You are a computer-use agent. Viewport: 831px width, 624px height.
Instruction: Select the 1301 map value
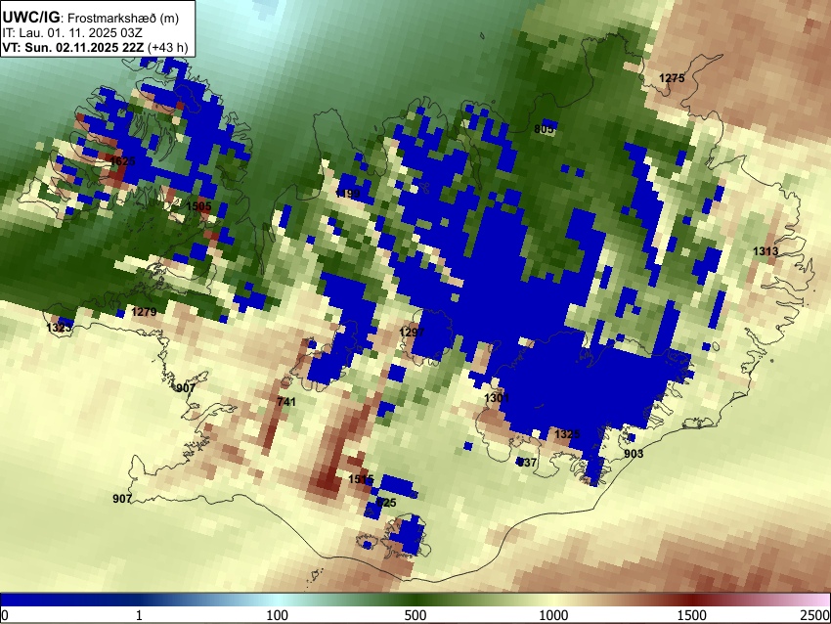(x=497, y=397)
